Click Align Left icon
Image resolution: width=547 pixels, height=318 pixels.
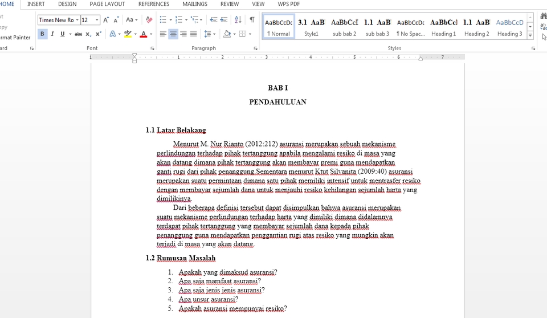tap(163, 34)
